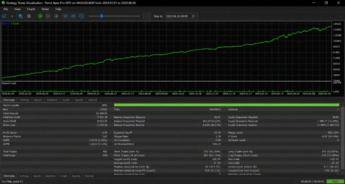This screenshot has width=345, height=184.
Task: Click the Skip to date input field
Action: tap(179, 16)
